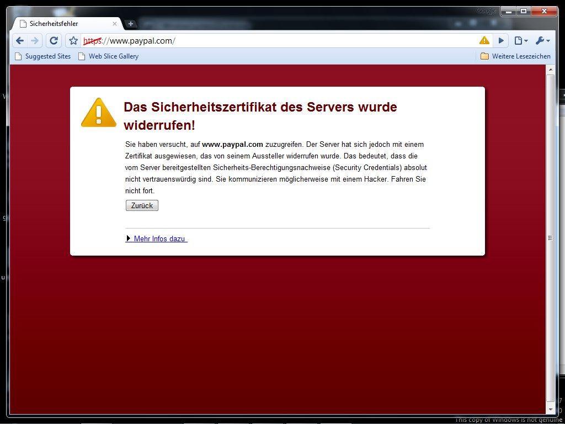Click the forward navigation arrow

click(x=35, y=41)
